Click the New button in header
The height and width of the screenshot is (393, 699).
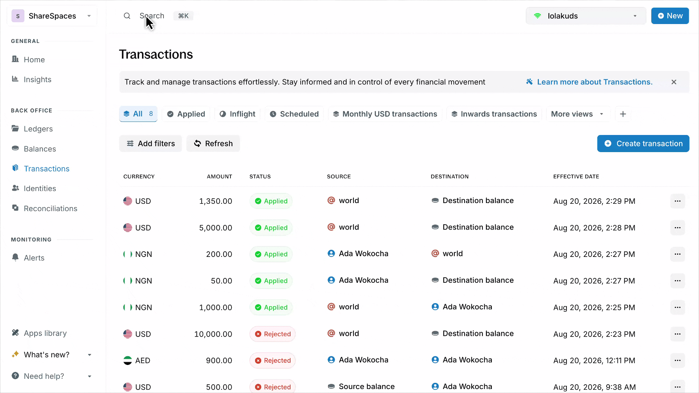[x=670, y=16]
